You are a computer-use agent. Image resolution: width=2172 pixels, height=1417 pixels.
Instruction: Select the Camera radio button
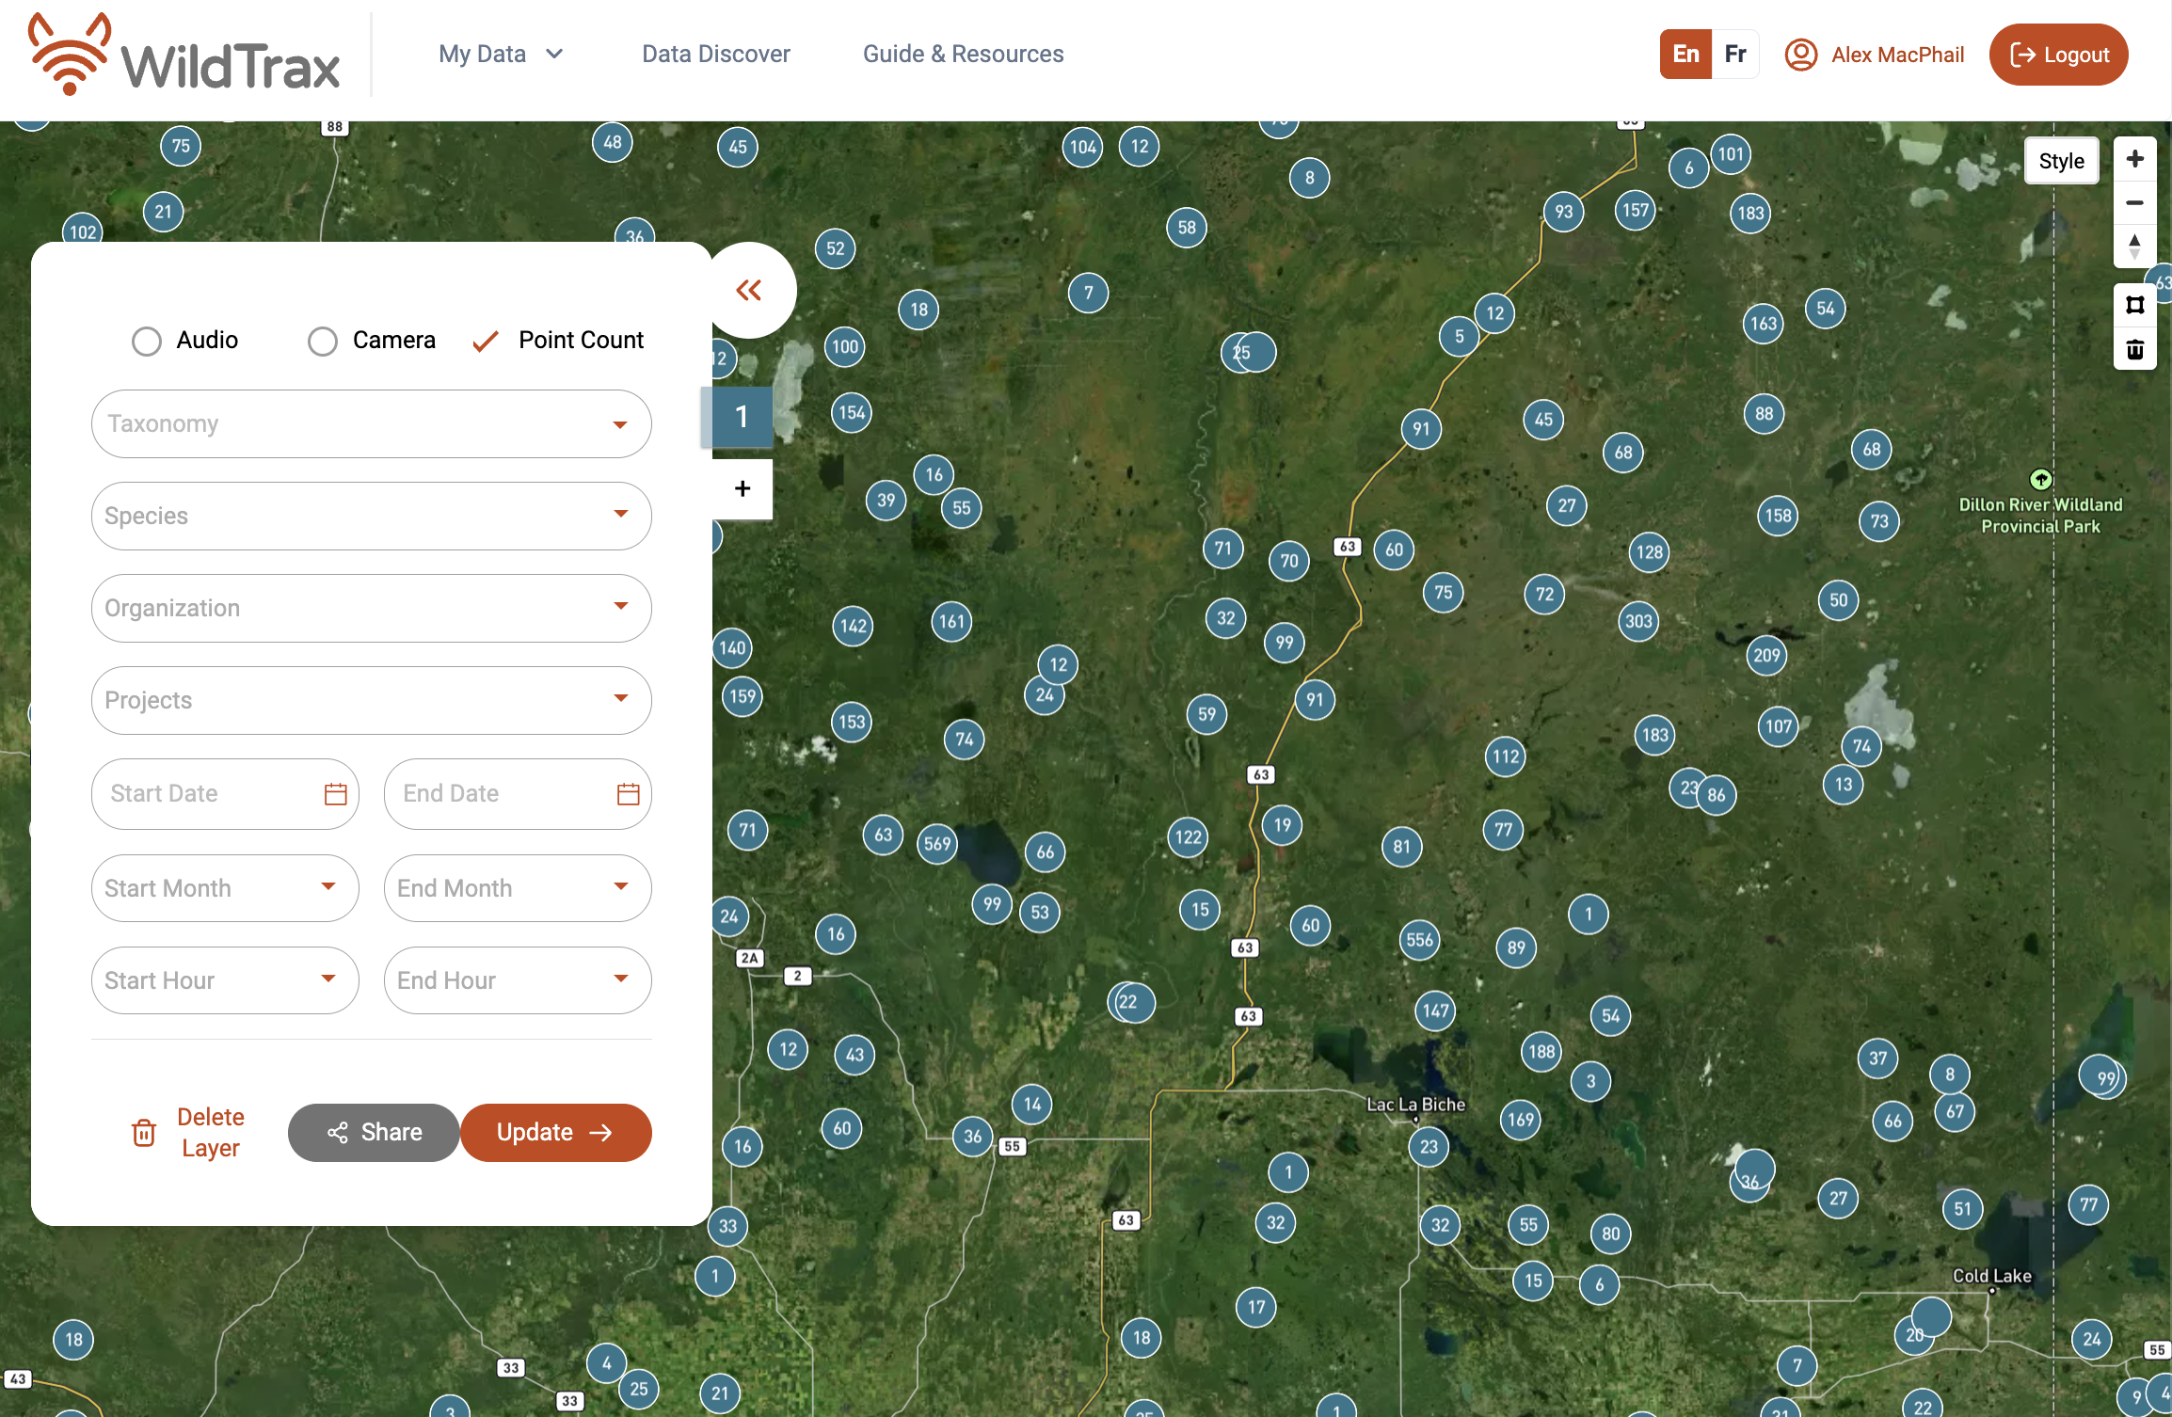pos(323,341)
